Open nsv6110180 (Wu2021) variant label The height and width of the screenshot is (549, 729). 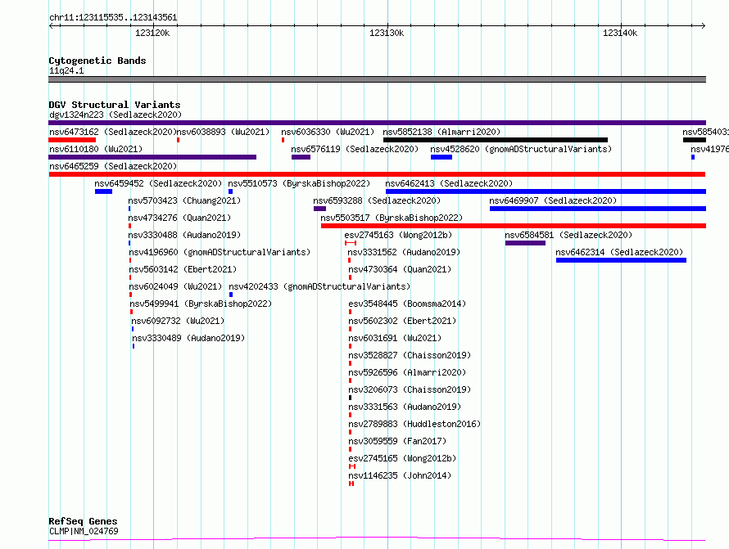[96, 149]
